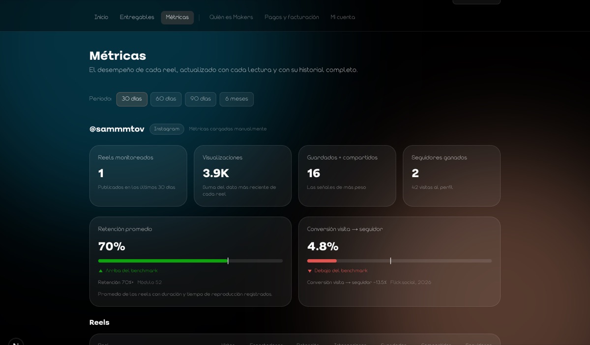Click the Arriba del benchmark label
590x345 pixels.
click(x=131, y=271)
